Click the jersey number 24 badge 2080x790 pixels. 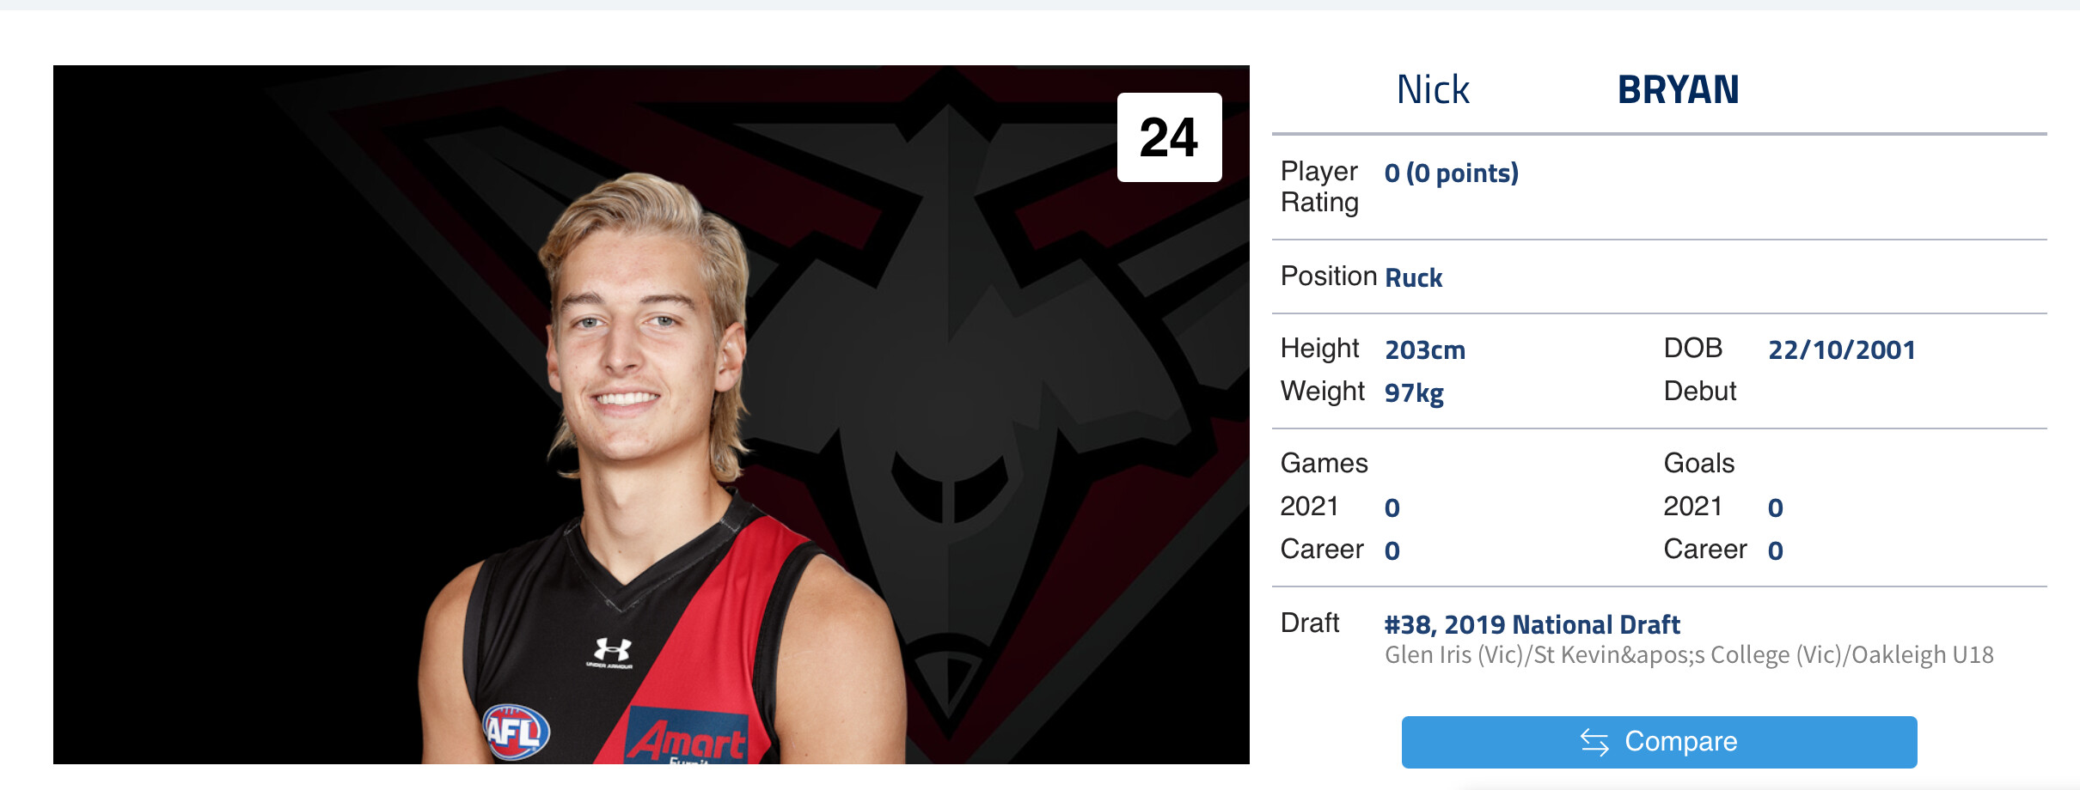point(1169,137)
